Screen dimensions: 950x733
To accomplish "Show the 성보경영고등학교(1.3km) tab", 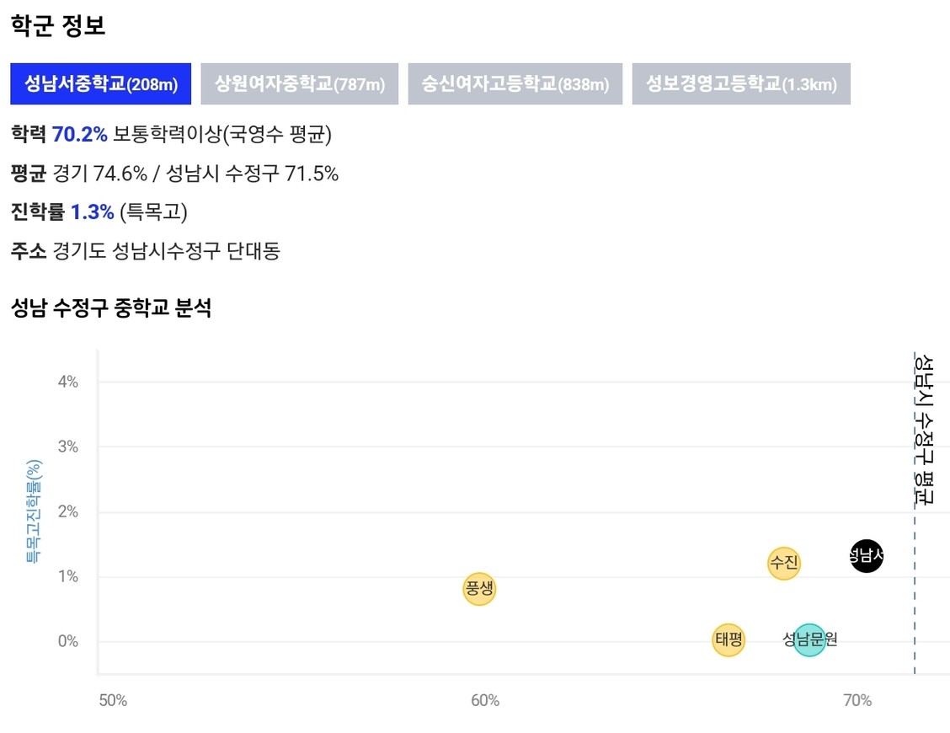I will point(741,83).
